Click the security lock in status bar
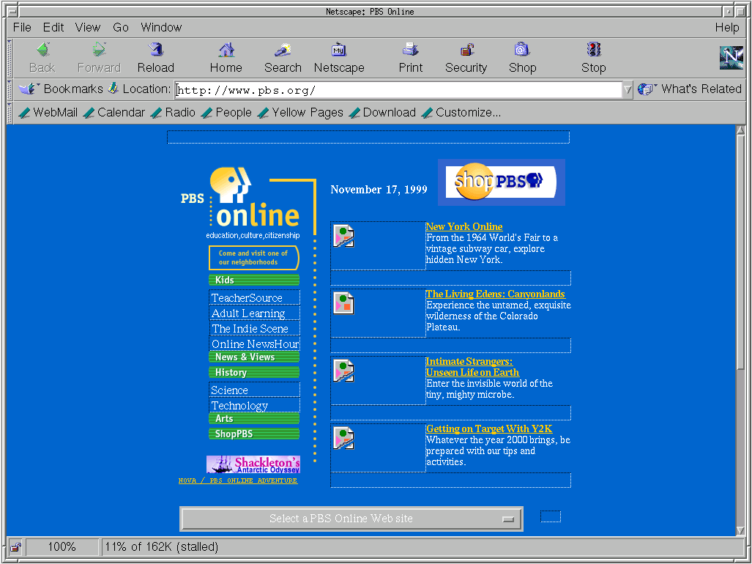 coord(15,547)
